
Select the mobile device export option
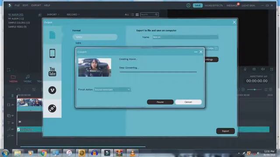tap(52, 53)
